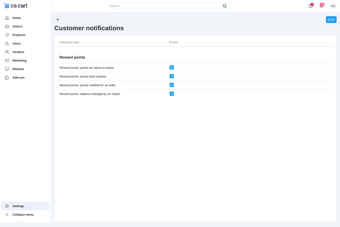Click the search magnifier icon

(x=225, y=6)
